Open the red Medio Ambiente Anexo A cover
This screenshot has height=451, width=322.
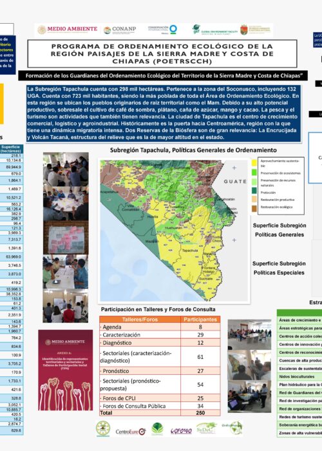66,370
